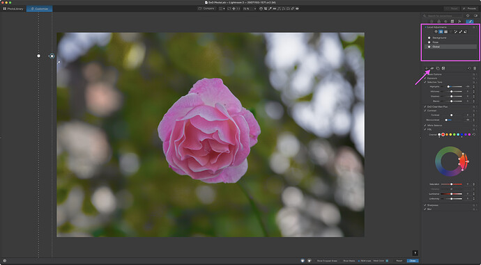Image resolution: width=481 pixels, height=265 pixels.
Task: Click the reset arrow icon in mask toolbar
Action: click(469, 69)
